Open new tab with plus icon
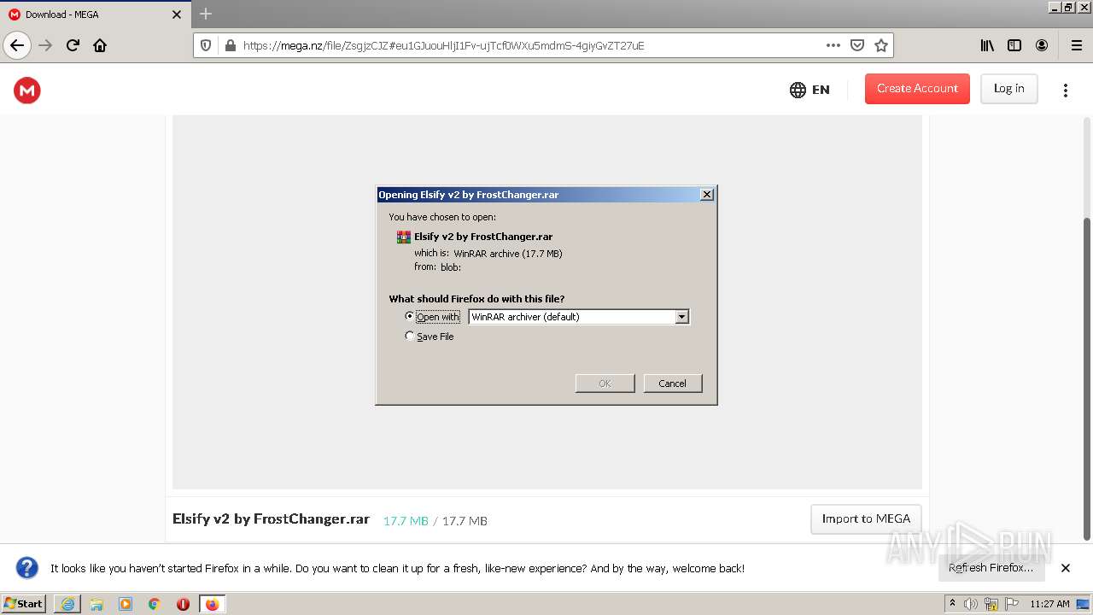This screenshot has width=1093, height=615. tap(206, 14)
